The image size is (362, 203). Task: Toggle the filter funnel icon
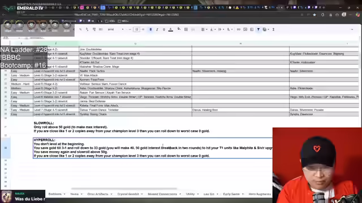click(x=258, y=29)
